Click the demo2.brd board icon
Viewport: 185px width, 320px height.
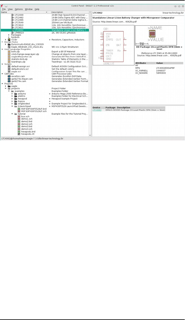[x=19, y=121]
